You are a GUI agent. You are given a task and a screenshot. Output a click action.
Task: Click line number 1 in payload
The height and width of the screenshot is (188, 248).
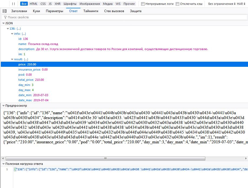point(7,169)
